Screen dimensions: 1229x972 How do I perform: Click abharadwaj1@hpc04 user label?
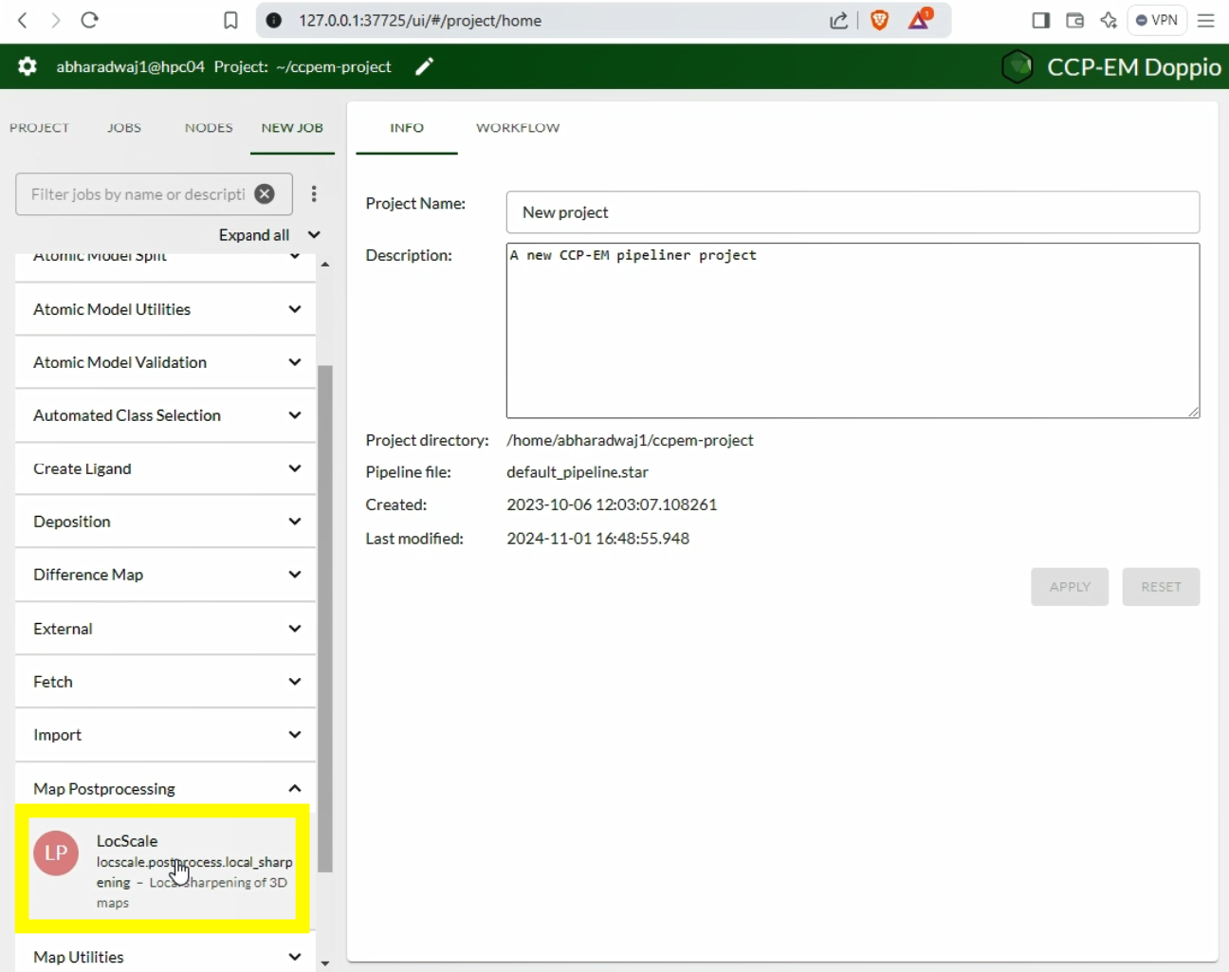131,66
